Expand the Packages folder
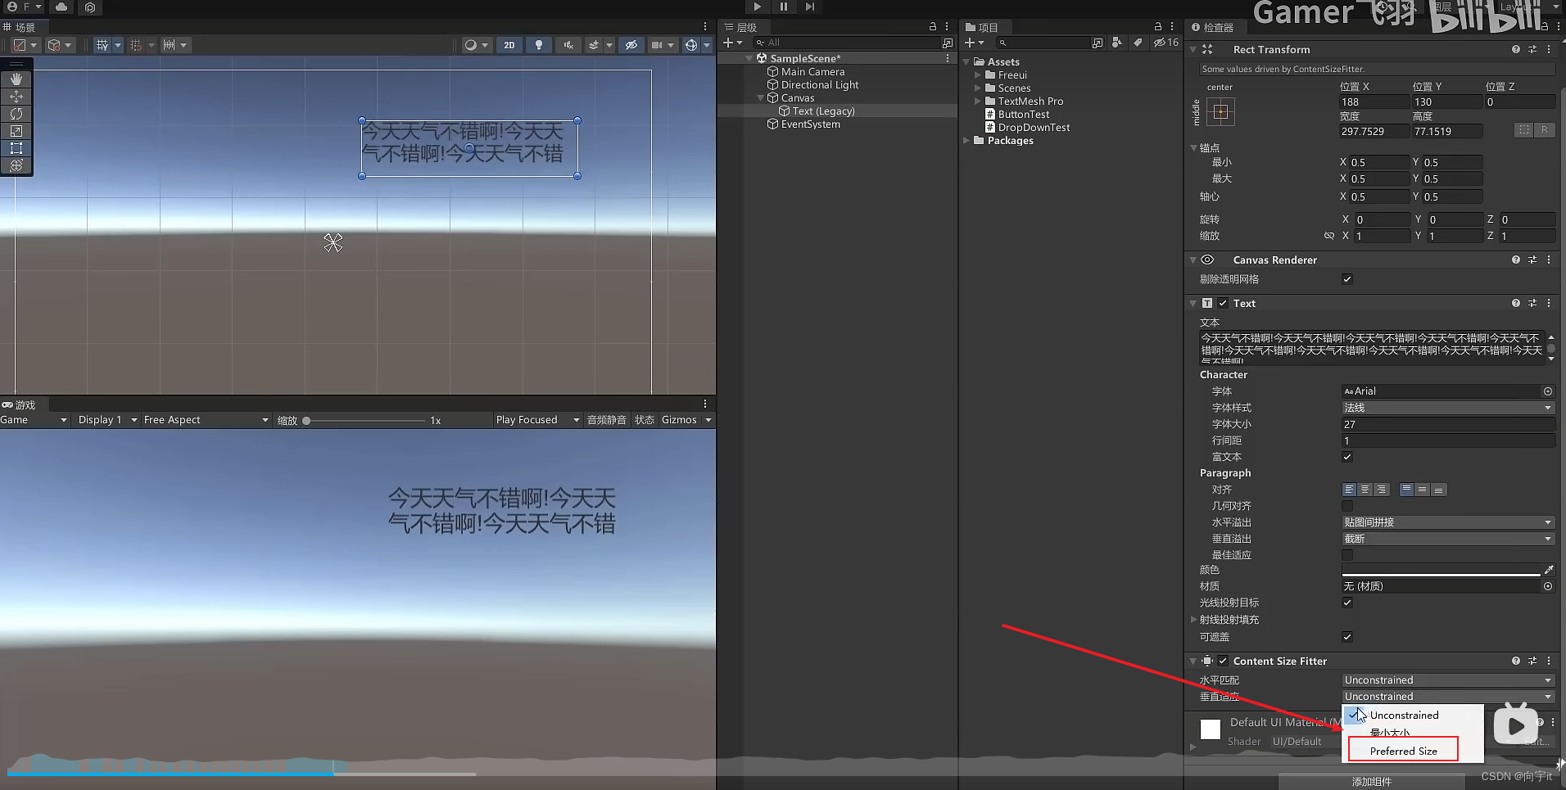The width and height of the screenshot is (1566, 790). click(966, 141)
